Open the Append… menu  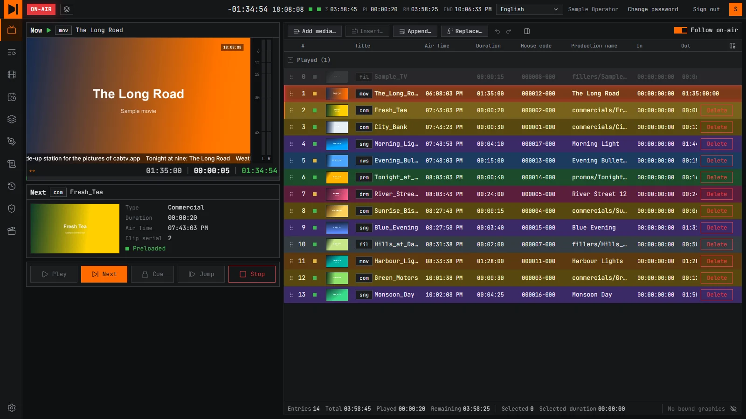(415, 31)
